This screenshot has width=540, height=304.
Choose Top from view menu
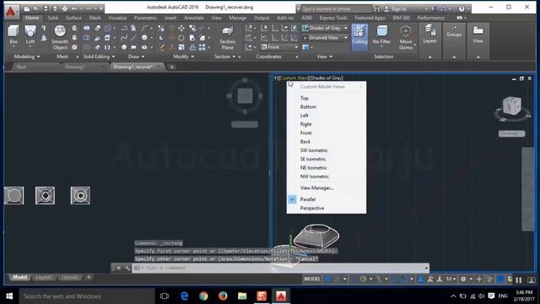304,98
